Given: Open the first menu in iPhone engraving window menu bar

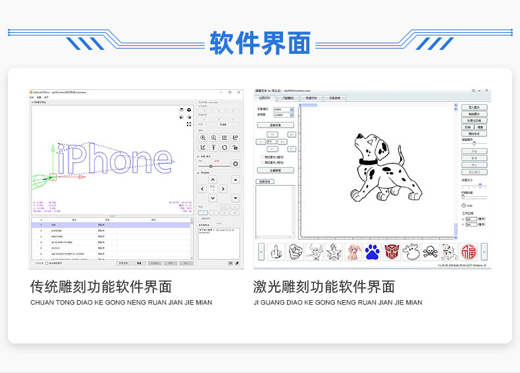Looking at the screenshot, I should pos(32,97).
